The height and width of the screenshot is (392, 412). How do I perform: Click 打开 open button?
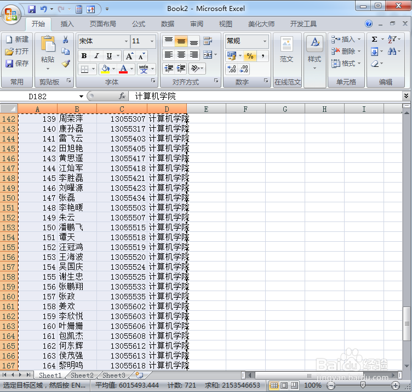click(18, 52)
